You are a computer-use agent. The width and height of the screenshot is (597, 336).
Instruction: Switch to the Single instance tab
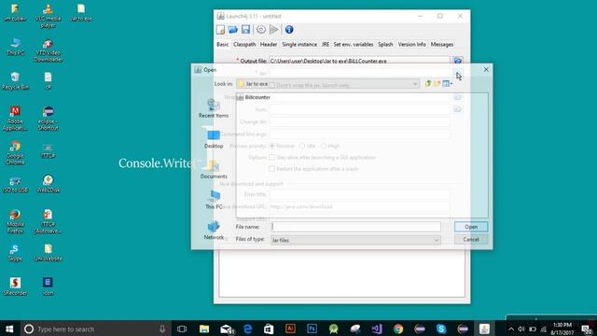[x=299, y=45]
